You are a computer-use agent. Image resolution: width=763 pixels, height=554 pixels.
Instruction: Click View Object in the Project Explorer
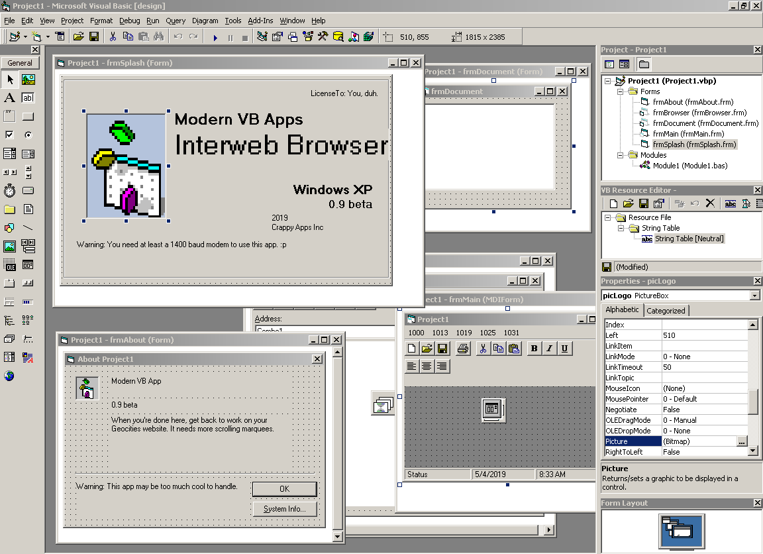click(625, 64)
